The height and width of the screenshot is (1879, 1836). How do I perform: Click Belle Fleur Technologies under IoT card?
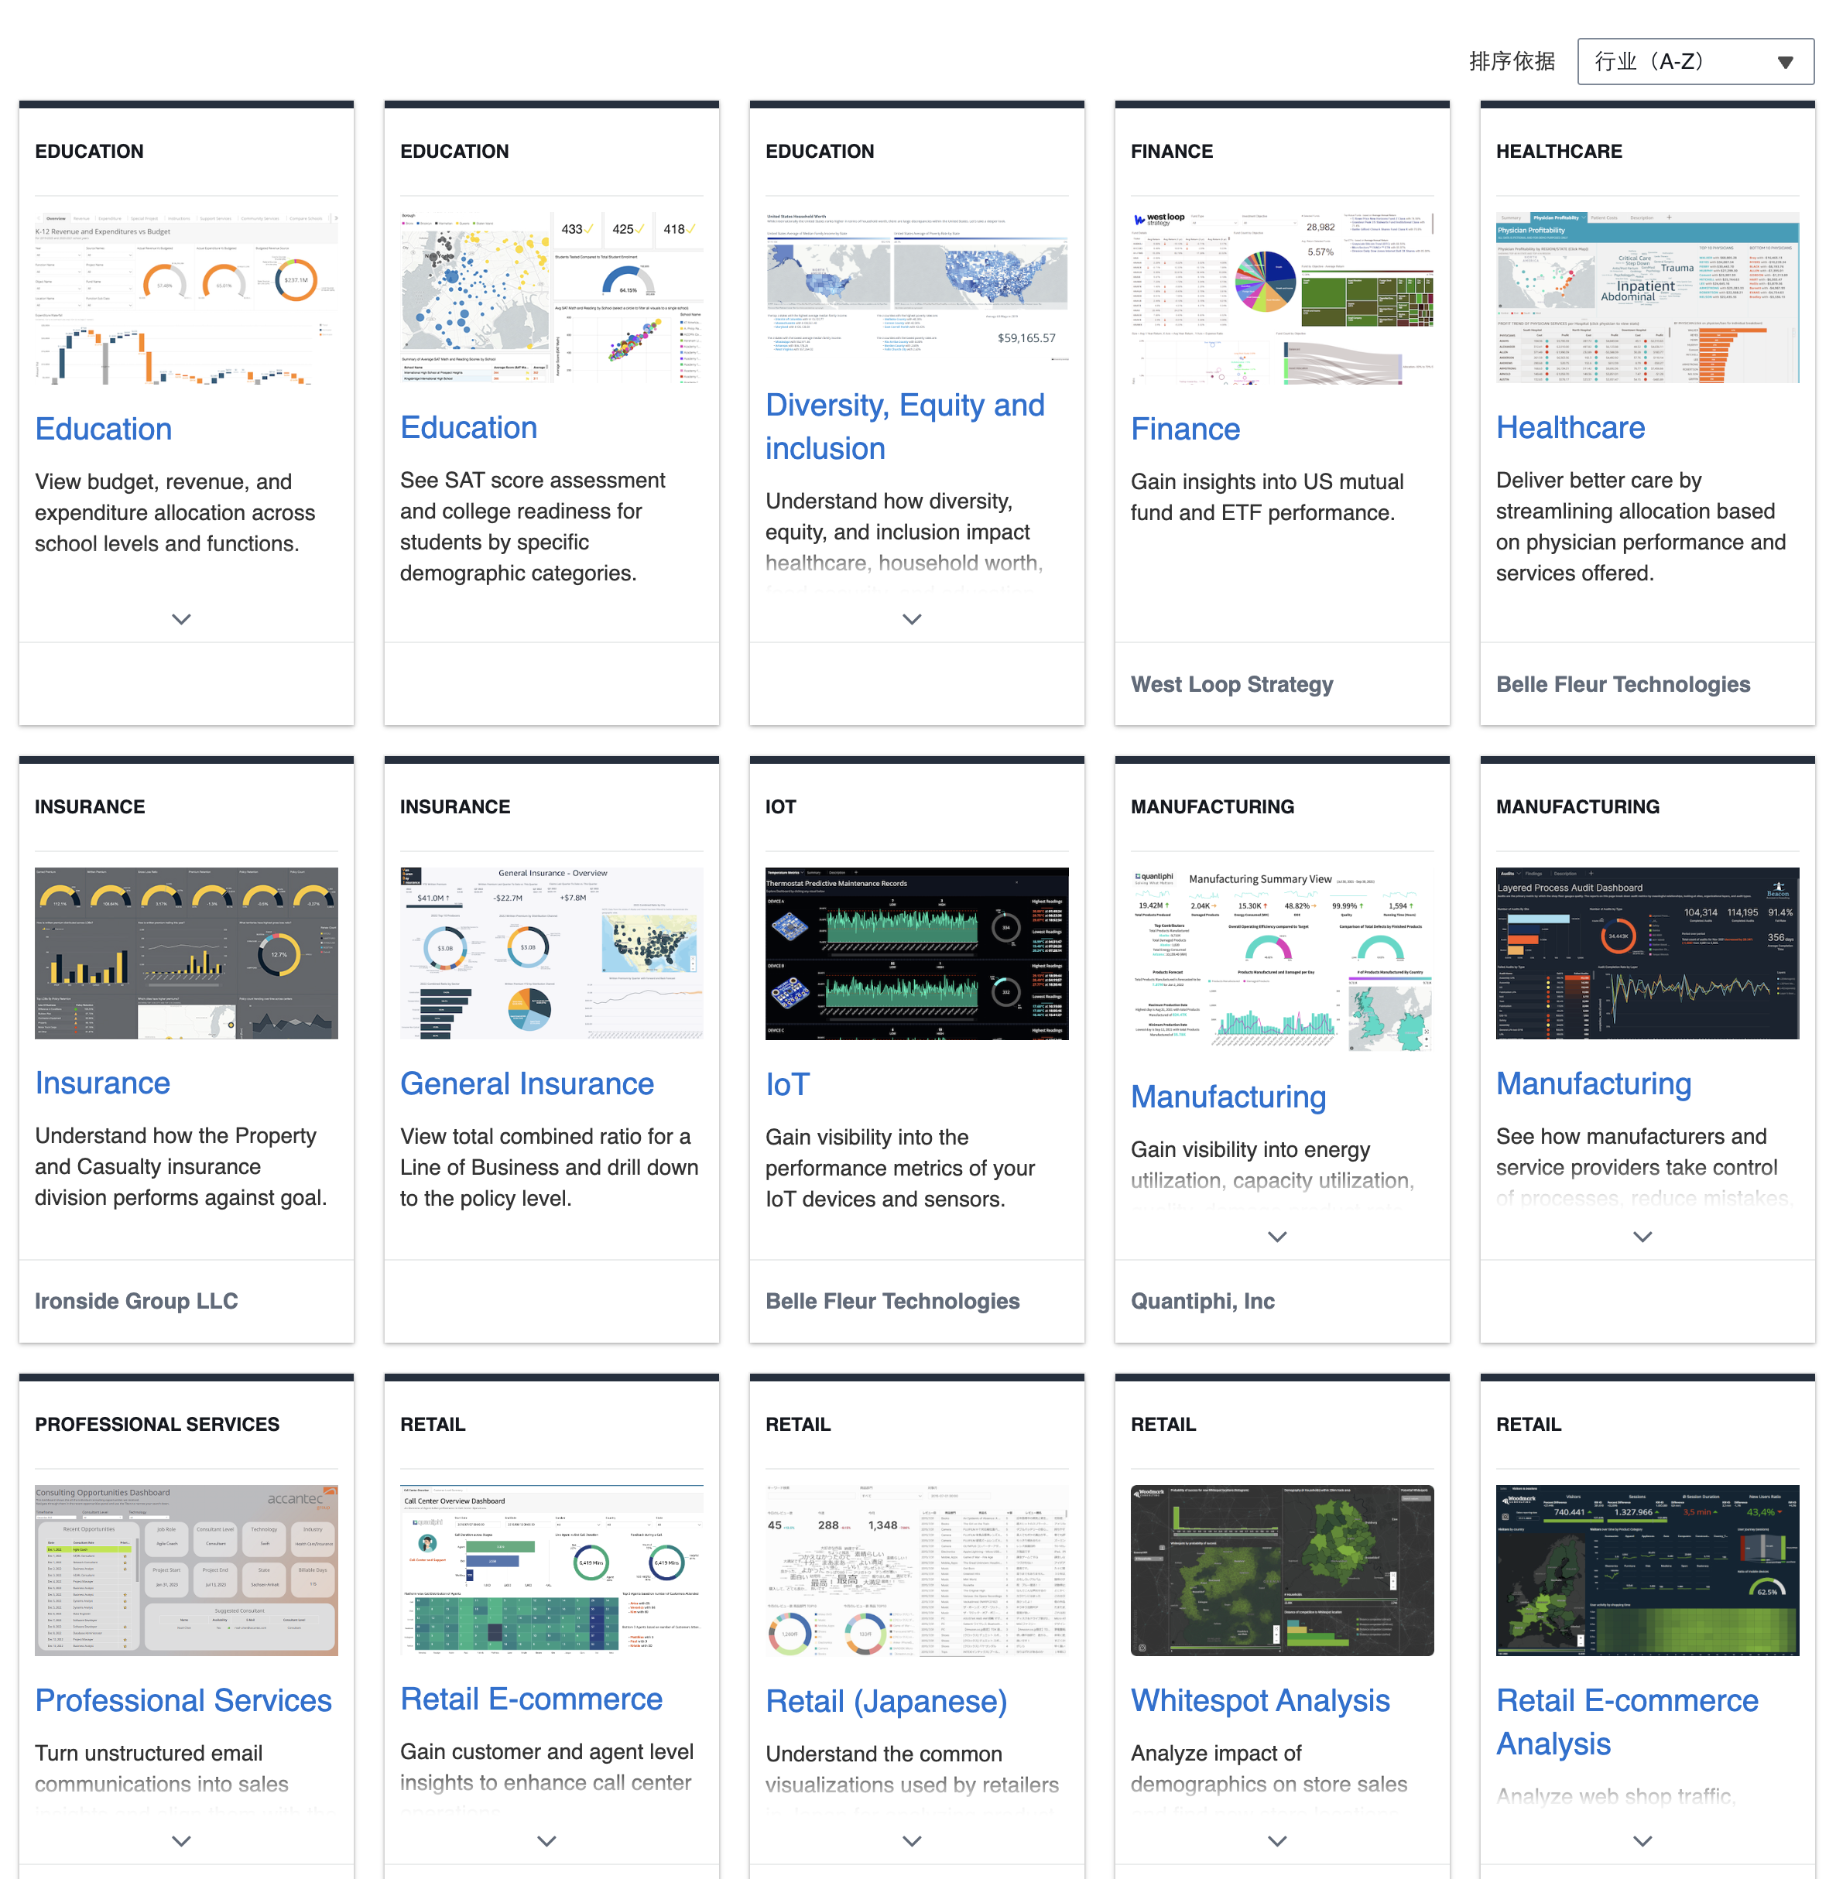point(892,1302)
